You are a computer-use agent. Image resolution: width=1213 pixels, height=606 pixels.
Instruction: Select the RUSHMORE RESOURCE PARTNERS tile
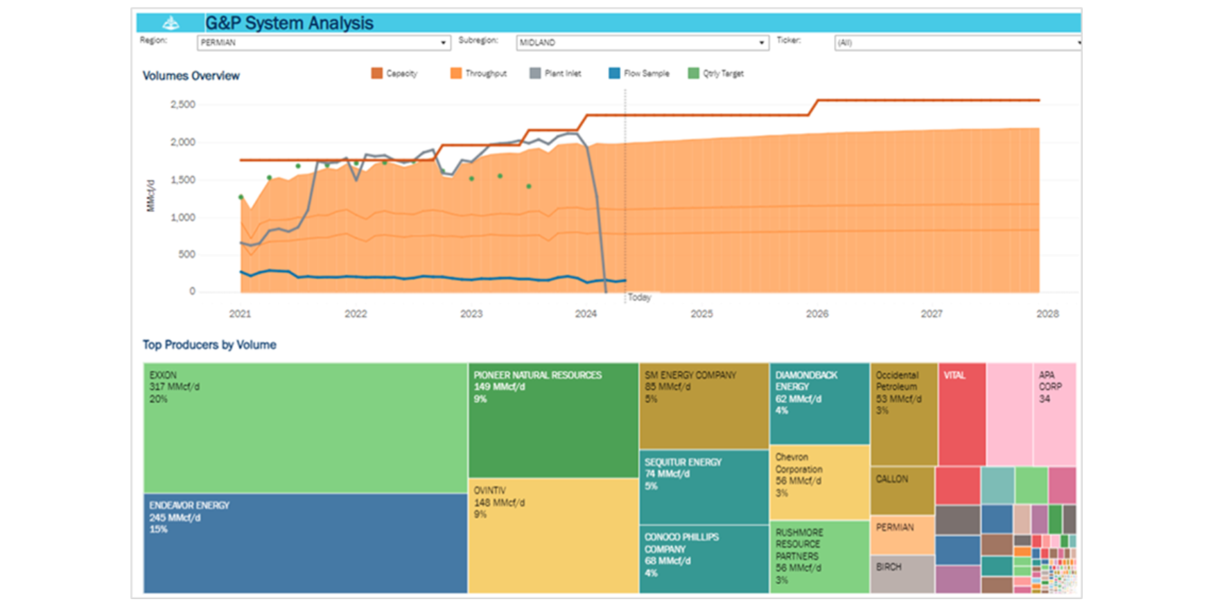[819, 558]
